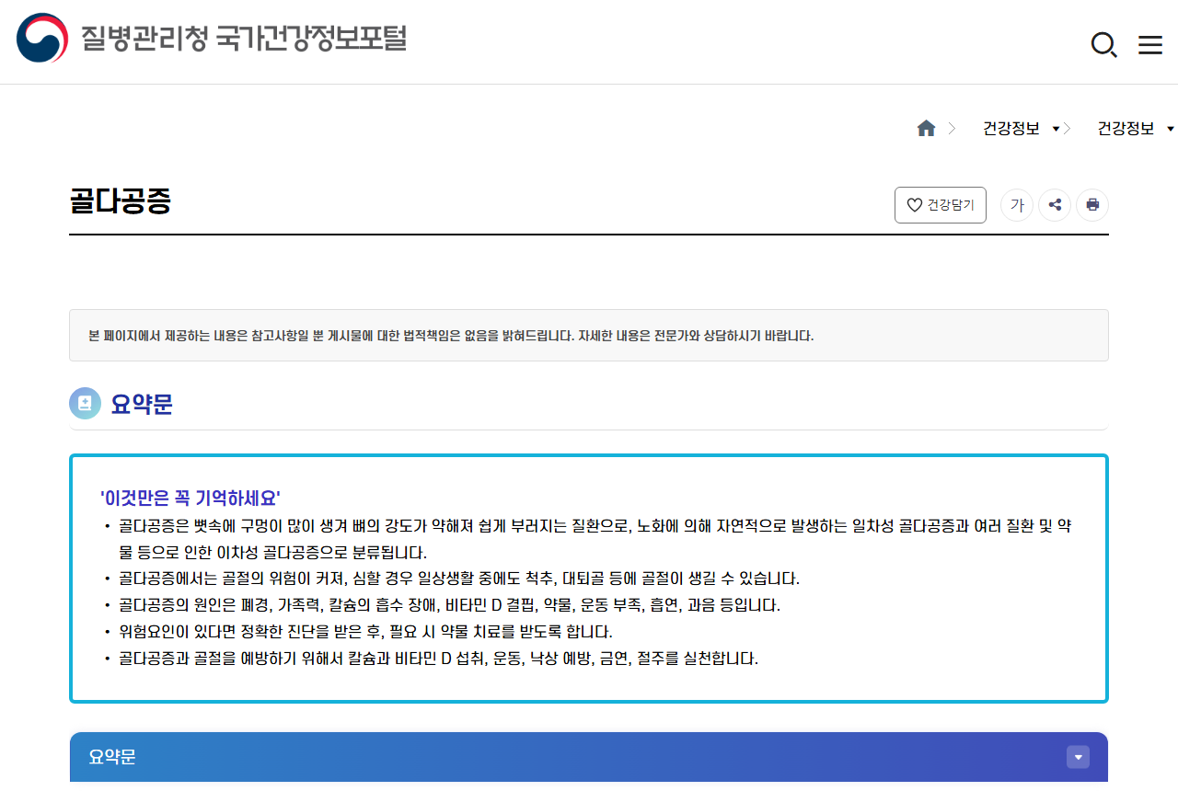Collapse the 요약문 accordion arrow
Viewport: 1178px width, 791px height.
click(x=1078, y=757)
